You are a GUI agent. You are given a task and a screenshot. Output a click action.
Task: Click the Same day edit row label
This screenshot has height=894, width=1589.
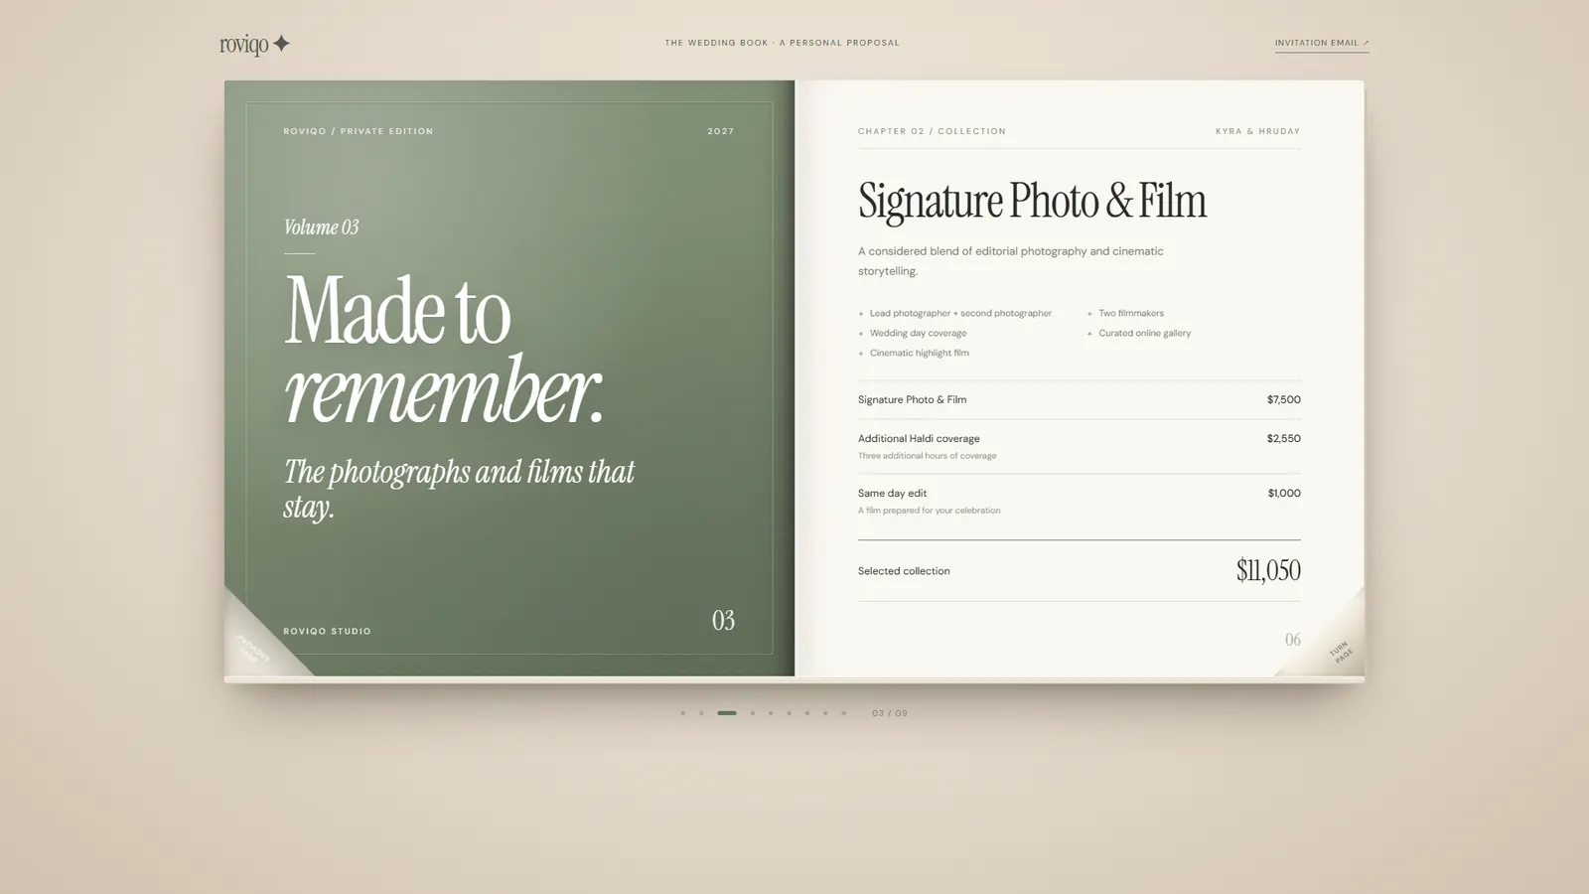click(892, 493)
